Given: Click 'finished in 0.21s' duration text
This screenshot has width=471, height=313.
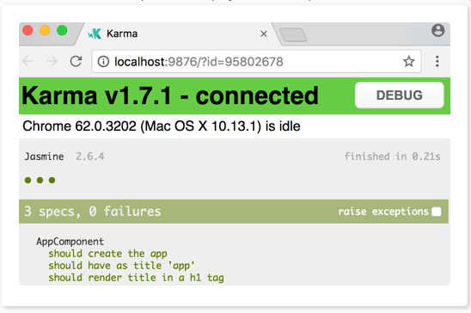Looking at the screenshot, I should [392, 156].
